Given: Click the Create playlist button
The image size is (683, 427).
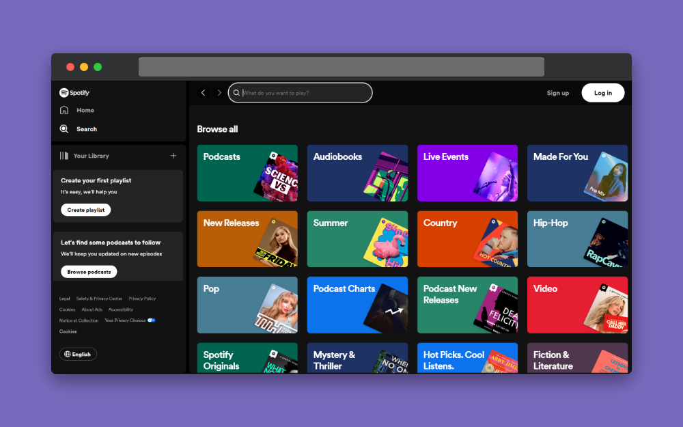Looking at the screenshot, I should (86, 210).
